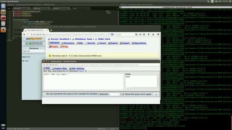Open the Structure tab
This screenshot has width=232, height=130.
tap(68, 43)
